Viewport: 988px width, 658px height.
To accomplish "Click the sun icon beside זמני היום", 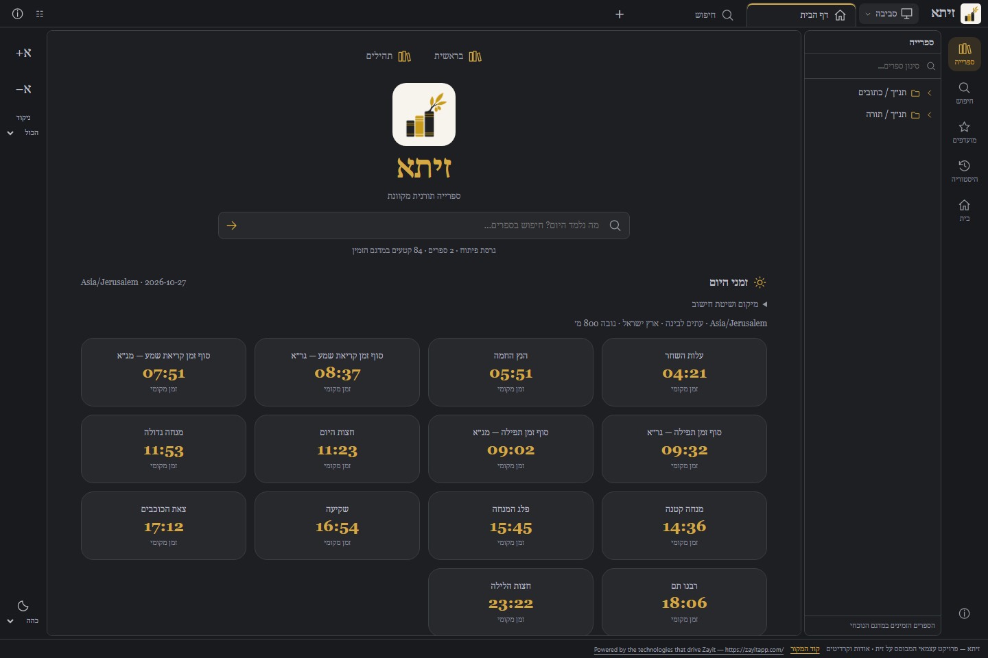I will pos(760,282).
